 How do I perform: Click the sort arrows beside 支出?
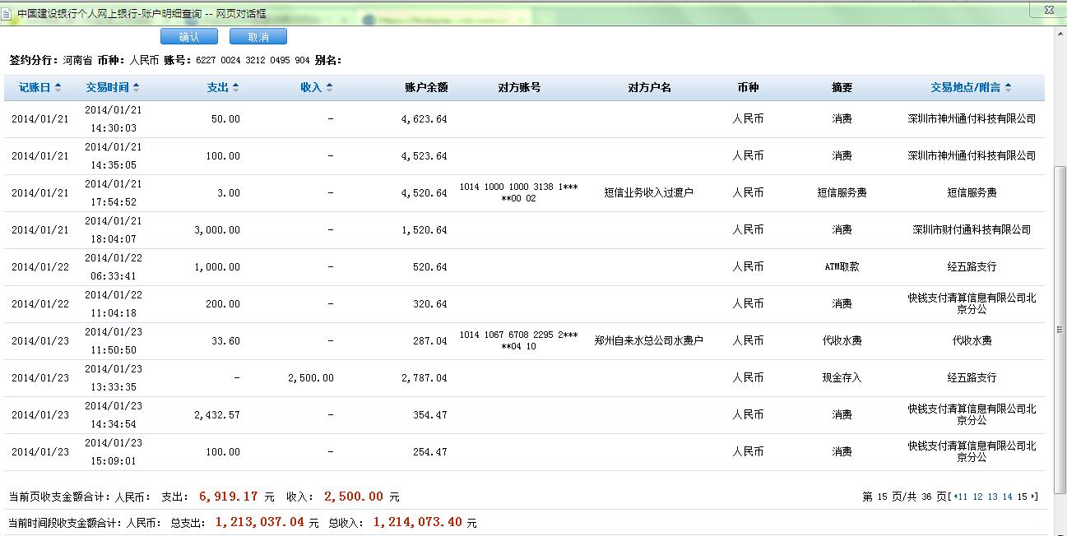point(235,88)
